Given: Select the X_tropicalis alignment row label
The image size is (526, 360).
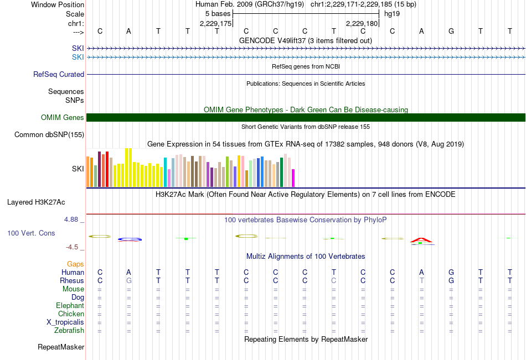Looking at the screenshot, I should coord(65,322).
